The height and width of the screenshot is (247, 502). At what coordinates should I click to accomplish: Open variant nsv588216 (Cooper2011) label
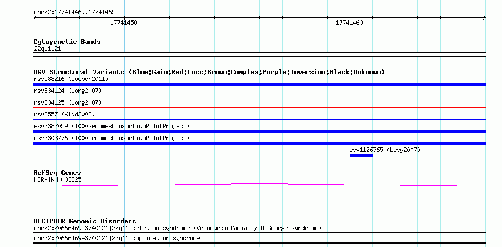pos(71,79)
